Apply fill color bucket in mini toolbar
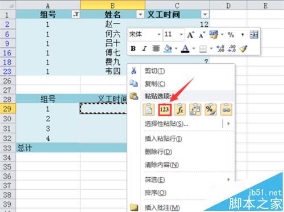The image size is (284, 212). 168,48
